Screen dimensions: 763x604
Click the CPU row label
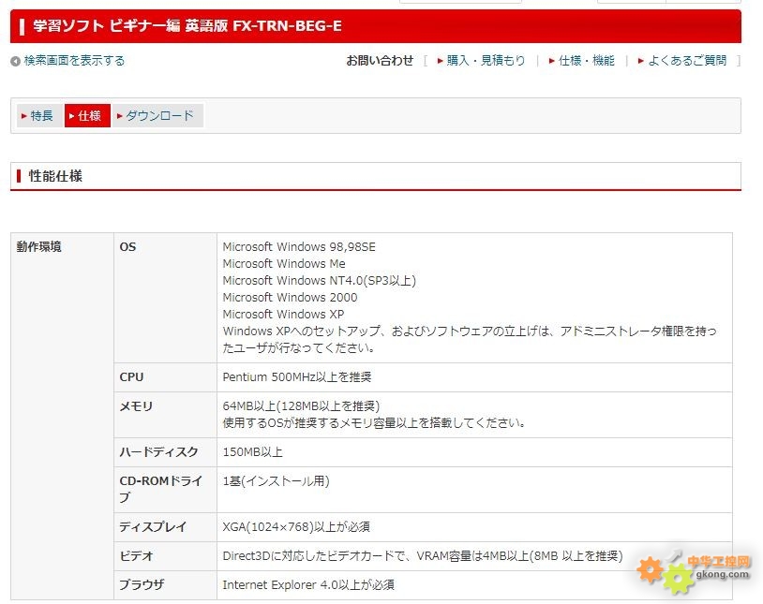click(131, 376)
